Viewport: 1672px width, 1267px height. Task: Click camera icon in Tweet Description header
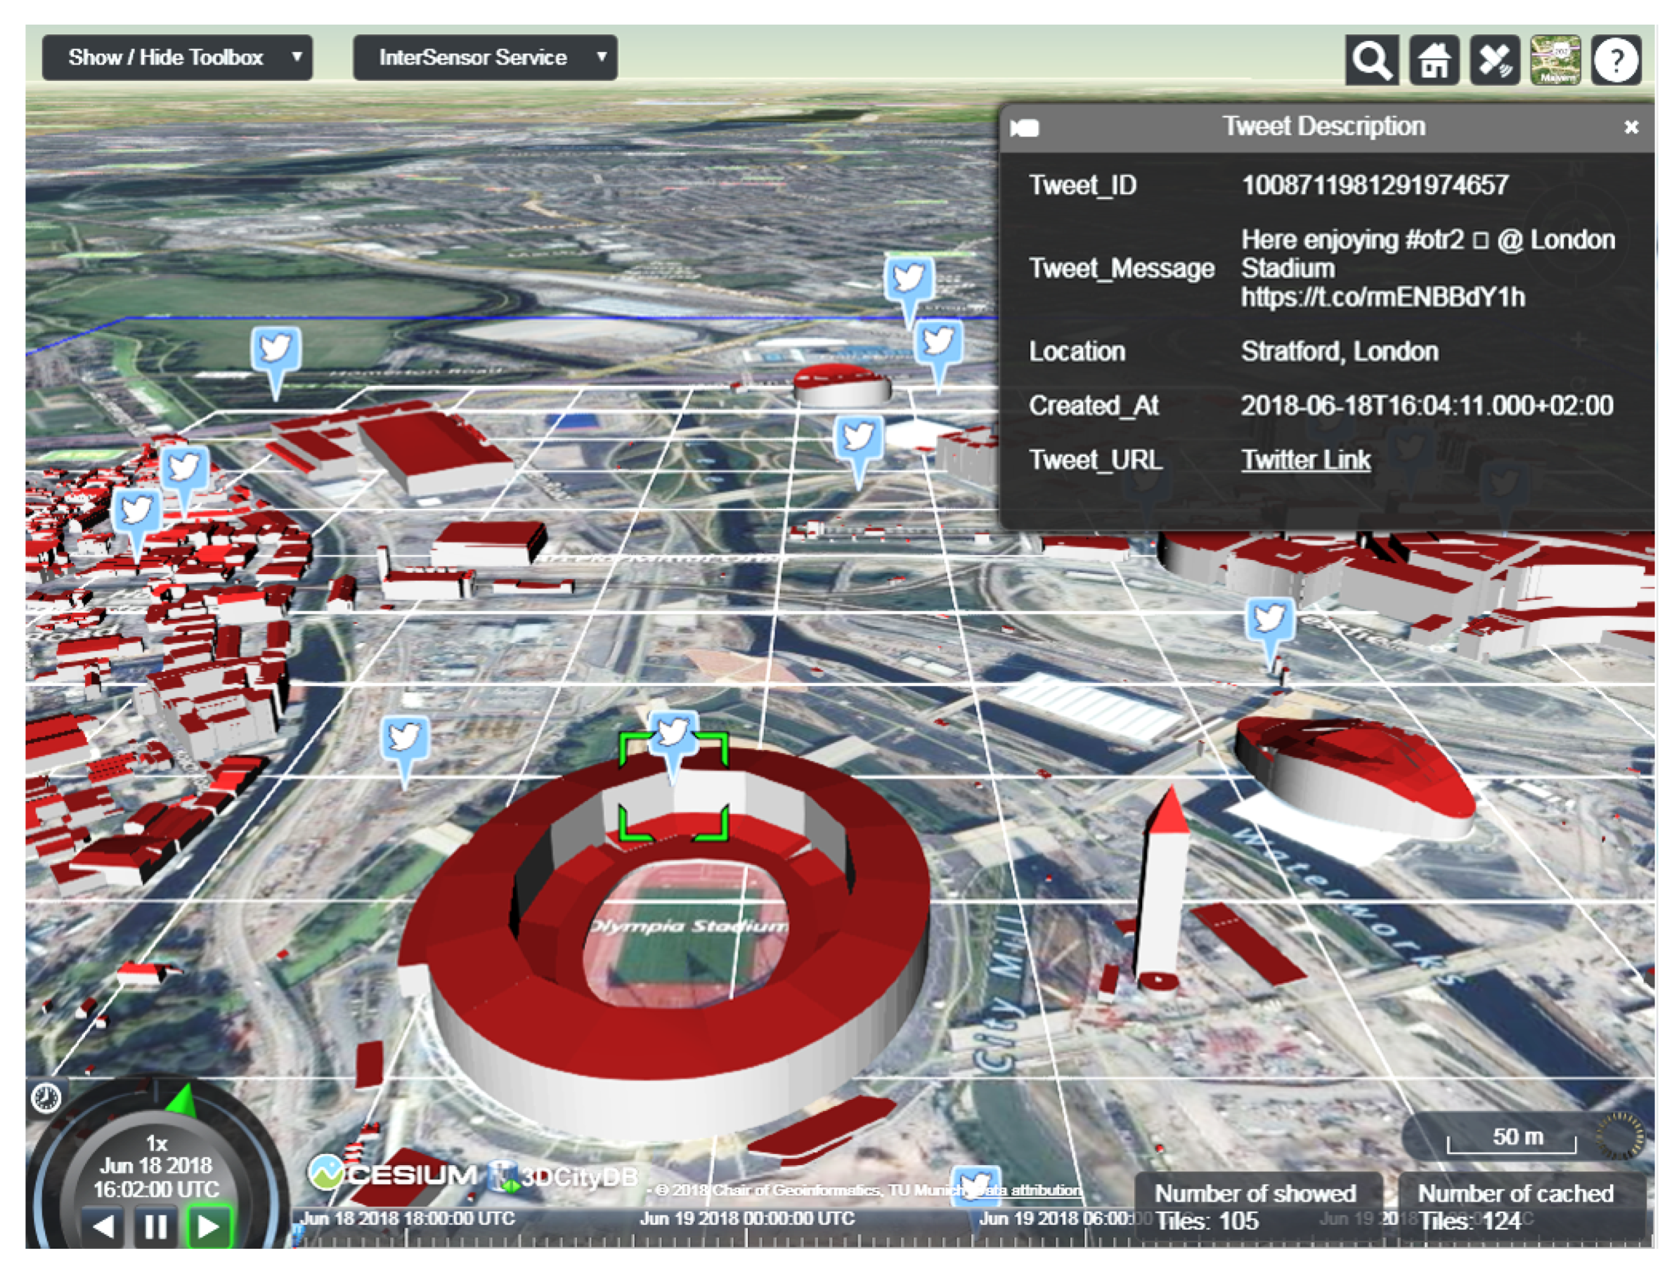coord(1025,128)
